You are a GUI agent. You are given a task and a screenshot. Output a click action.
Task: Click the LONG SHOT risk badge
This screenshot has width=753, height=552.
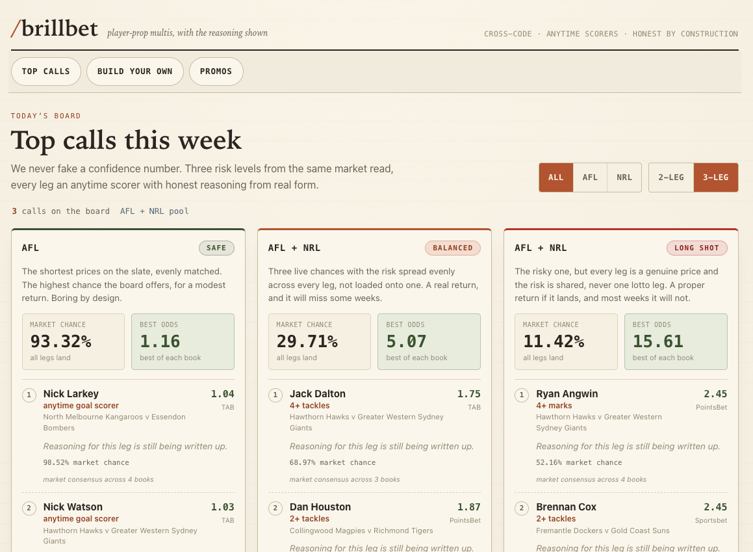pyautogui.click(x=696, y=248)
